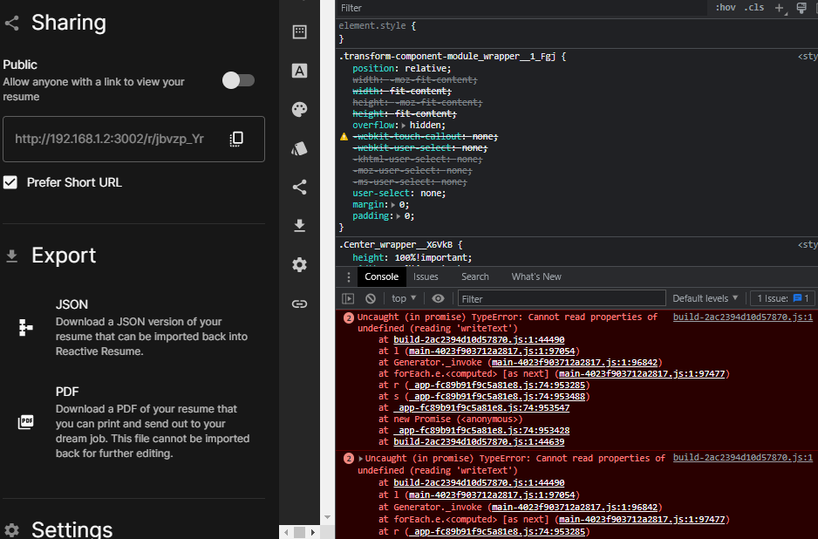Download JSON version of resume
This screenshot has height=539, width=818.
coord(133,327)
